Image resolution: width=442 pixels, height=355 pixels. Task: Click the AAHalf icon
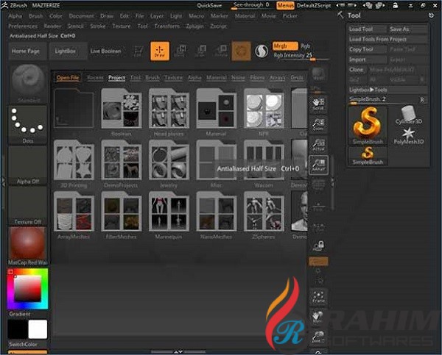[x=318, y=165]
